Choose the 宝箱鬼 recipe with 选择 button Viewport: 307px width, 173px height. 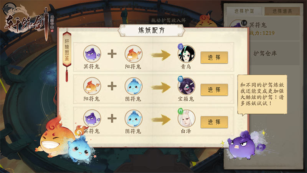tap(214, 90)
